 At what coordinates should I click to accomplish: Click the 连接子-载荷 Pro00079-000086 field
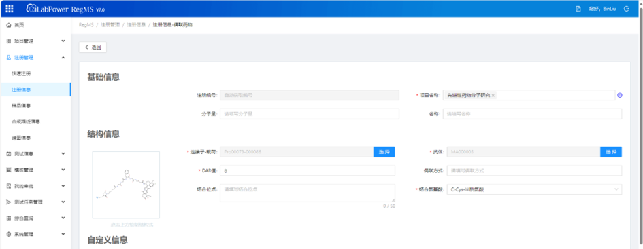tap(297, 152)
